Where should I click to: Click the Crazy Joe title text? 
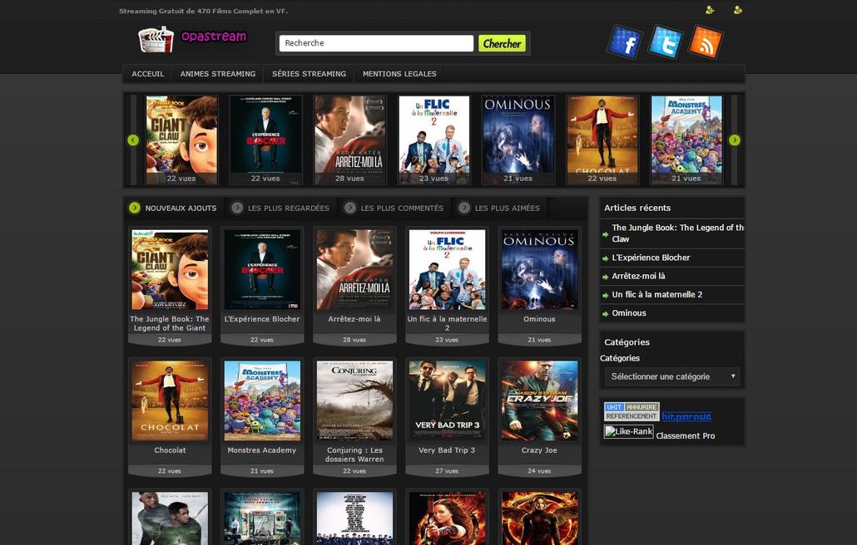coord(539,450)
